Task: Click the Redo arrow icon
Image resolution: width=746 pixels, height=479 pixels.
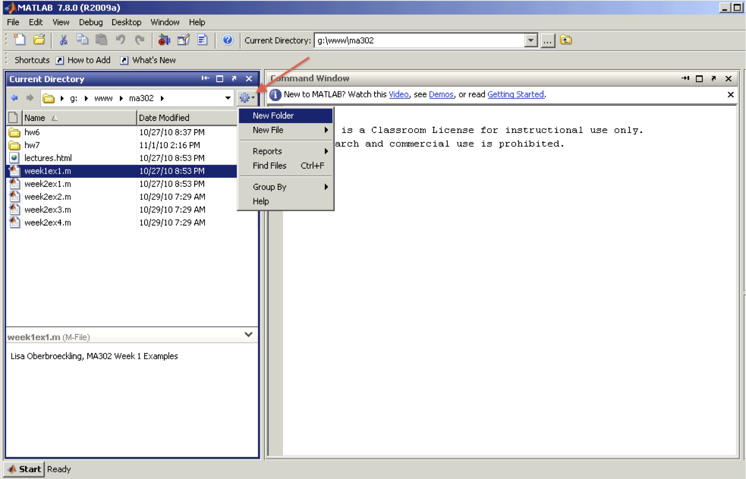Action: (x=140, y=40)
